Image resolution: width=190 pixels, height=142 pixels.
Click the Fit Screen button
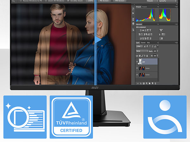point(104,1)
